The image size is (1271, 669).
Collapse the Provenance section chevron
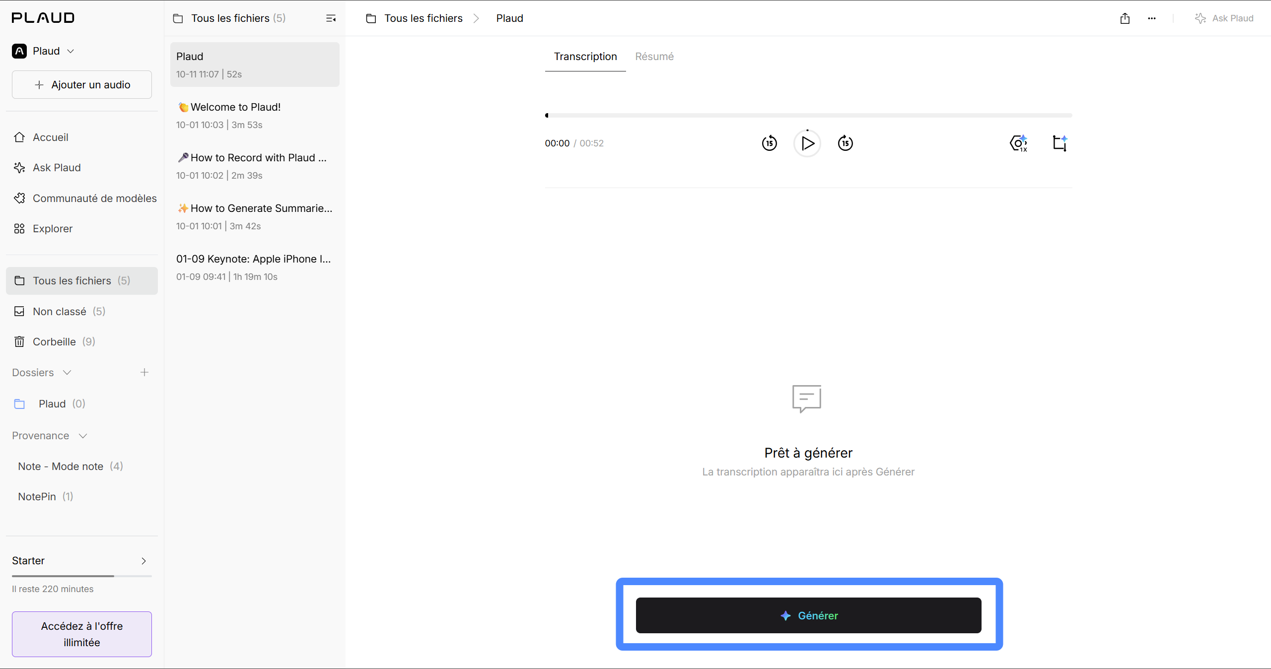[x=83, y=436]
